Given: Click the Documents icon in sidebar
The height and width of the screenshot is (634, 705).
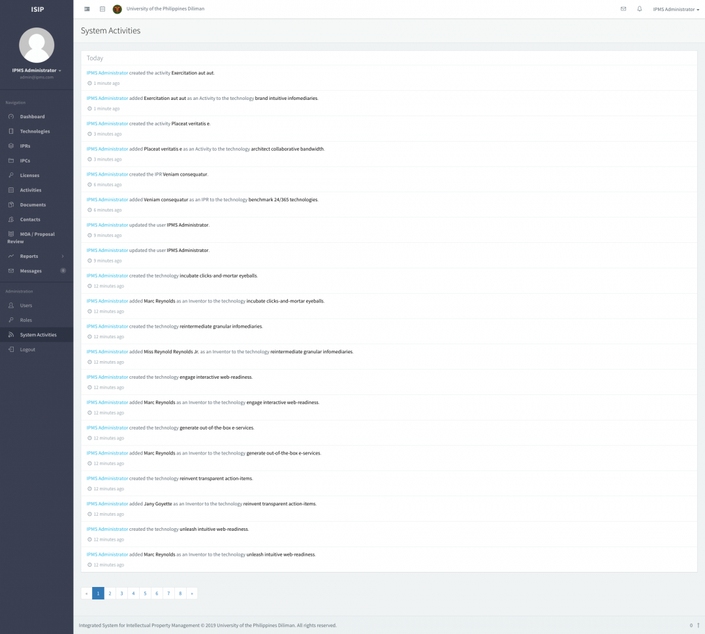Looking at the screenshot, I should point(11,204).
